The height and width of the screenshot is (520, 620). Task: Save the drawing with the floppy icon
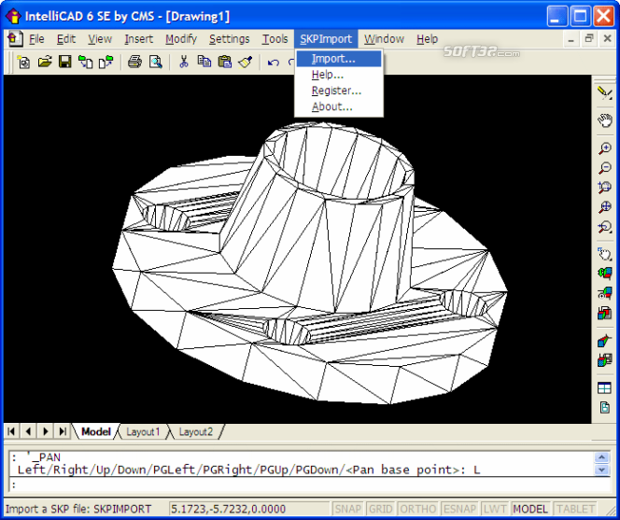tap(64, 62)
